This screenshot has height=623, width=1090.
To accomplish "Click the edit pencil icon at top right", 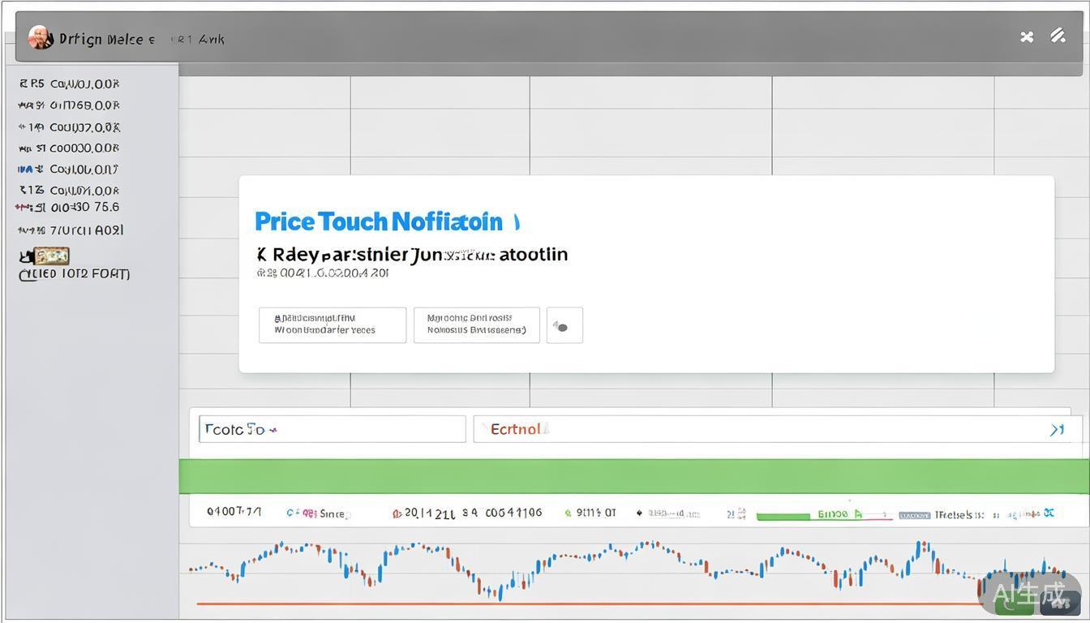I will (x=1058, y=36).
